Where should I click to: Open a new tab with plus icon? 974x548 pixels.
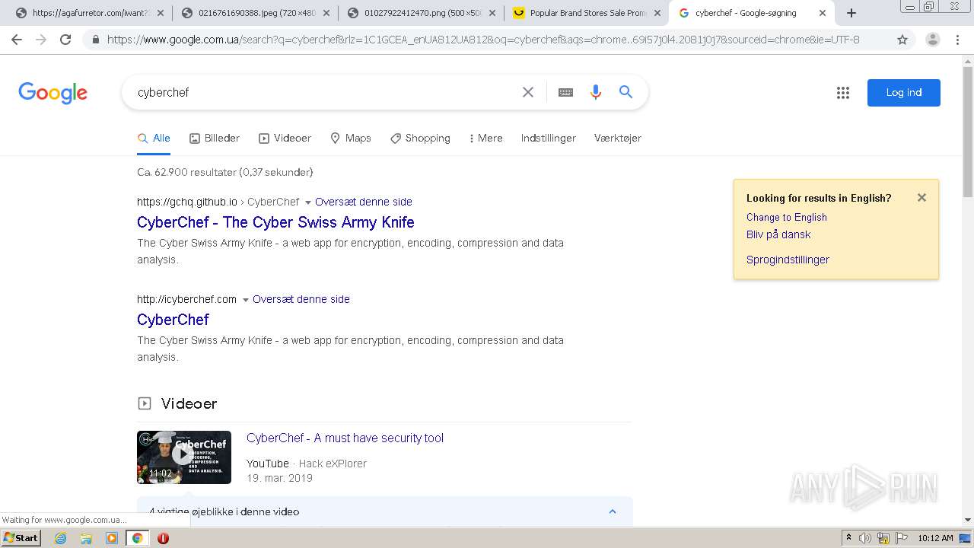click(851, 13)
